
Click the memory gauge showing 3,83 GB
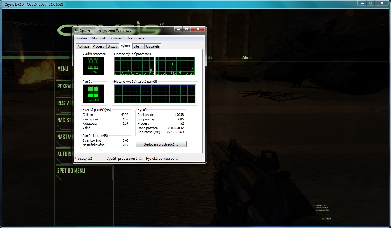tap(93, 94)
